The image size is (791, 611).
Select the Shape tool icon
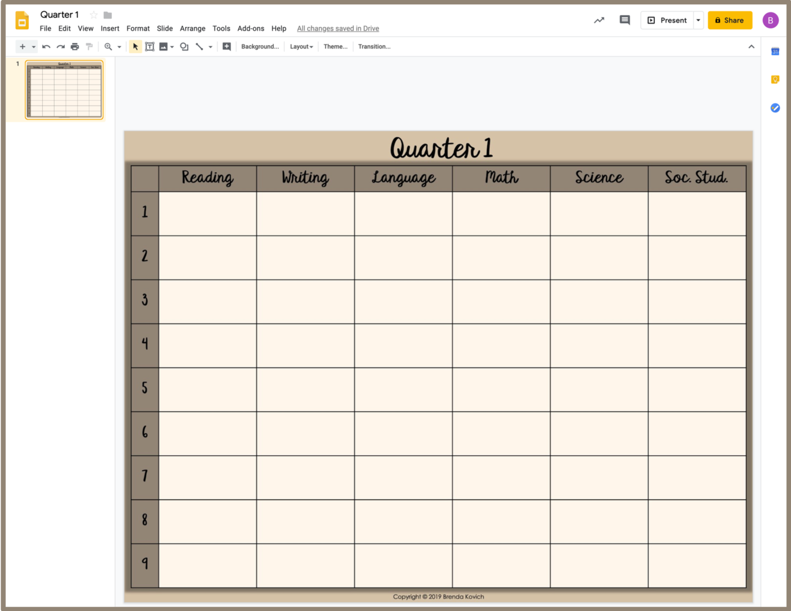(x=184, y=47)
